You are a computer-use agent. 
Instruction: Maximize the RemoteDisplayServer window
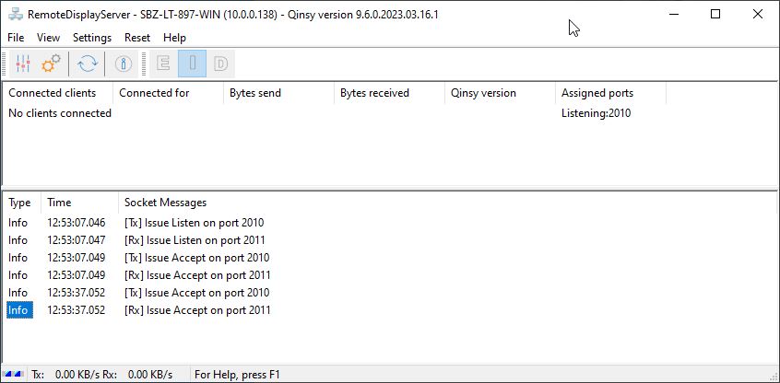click(715, 15)
